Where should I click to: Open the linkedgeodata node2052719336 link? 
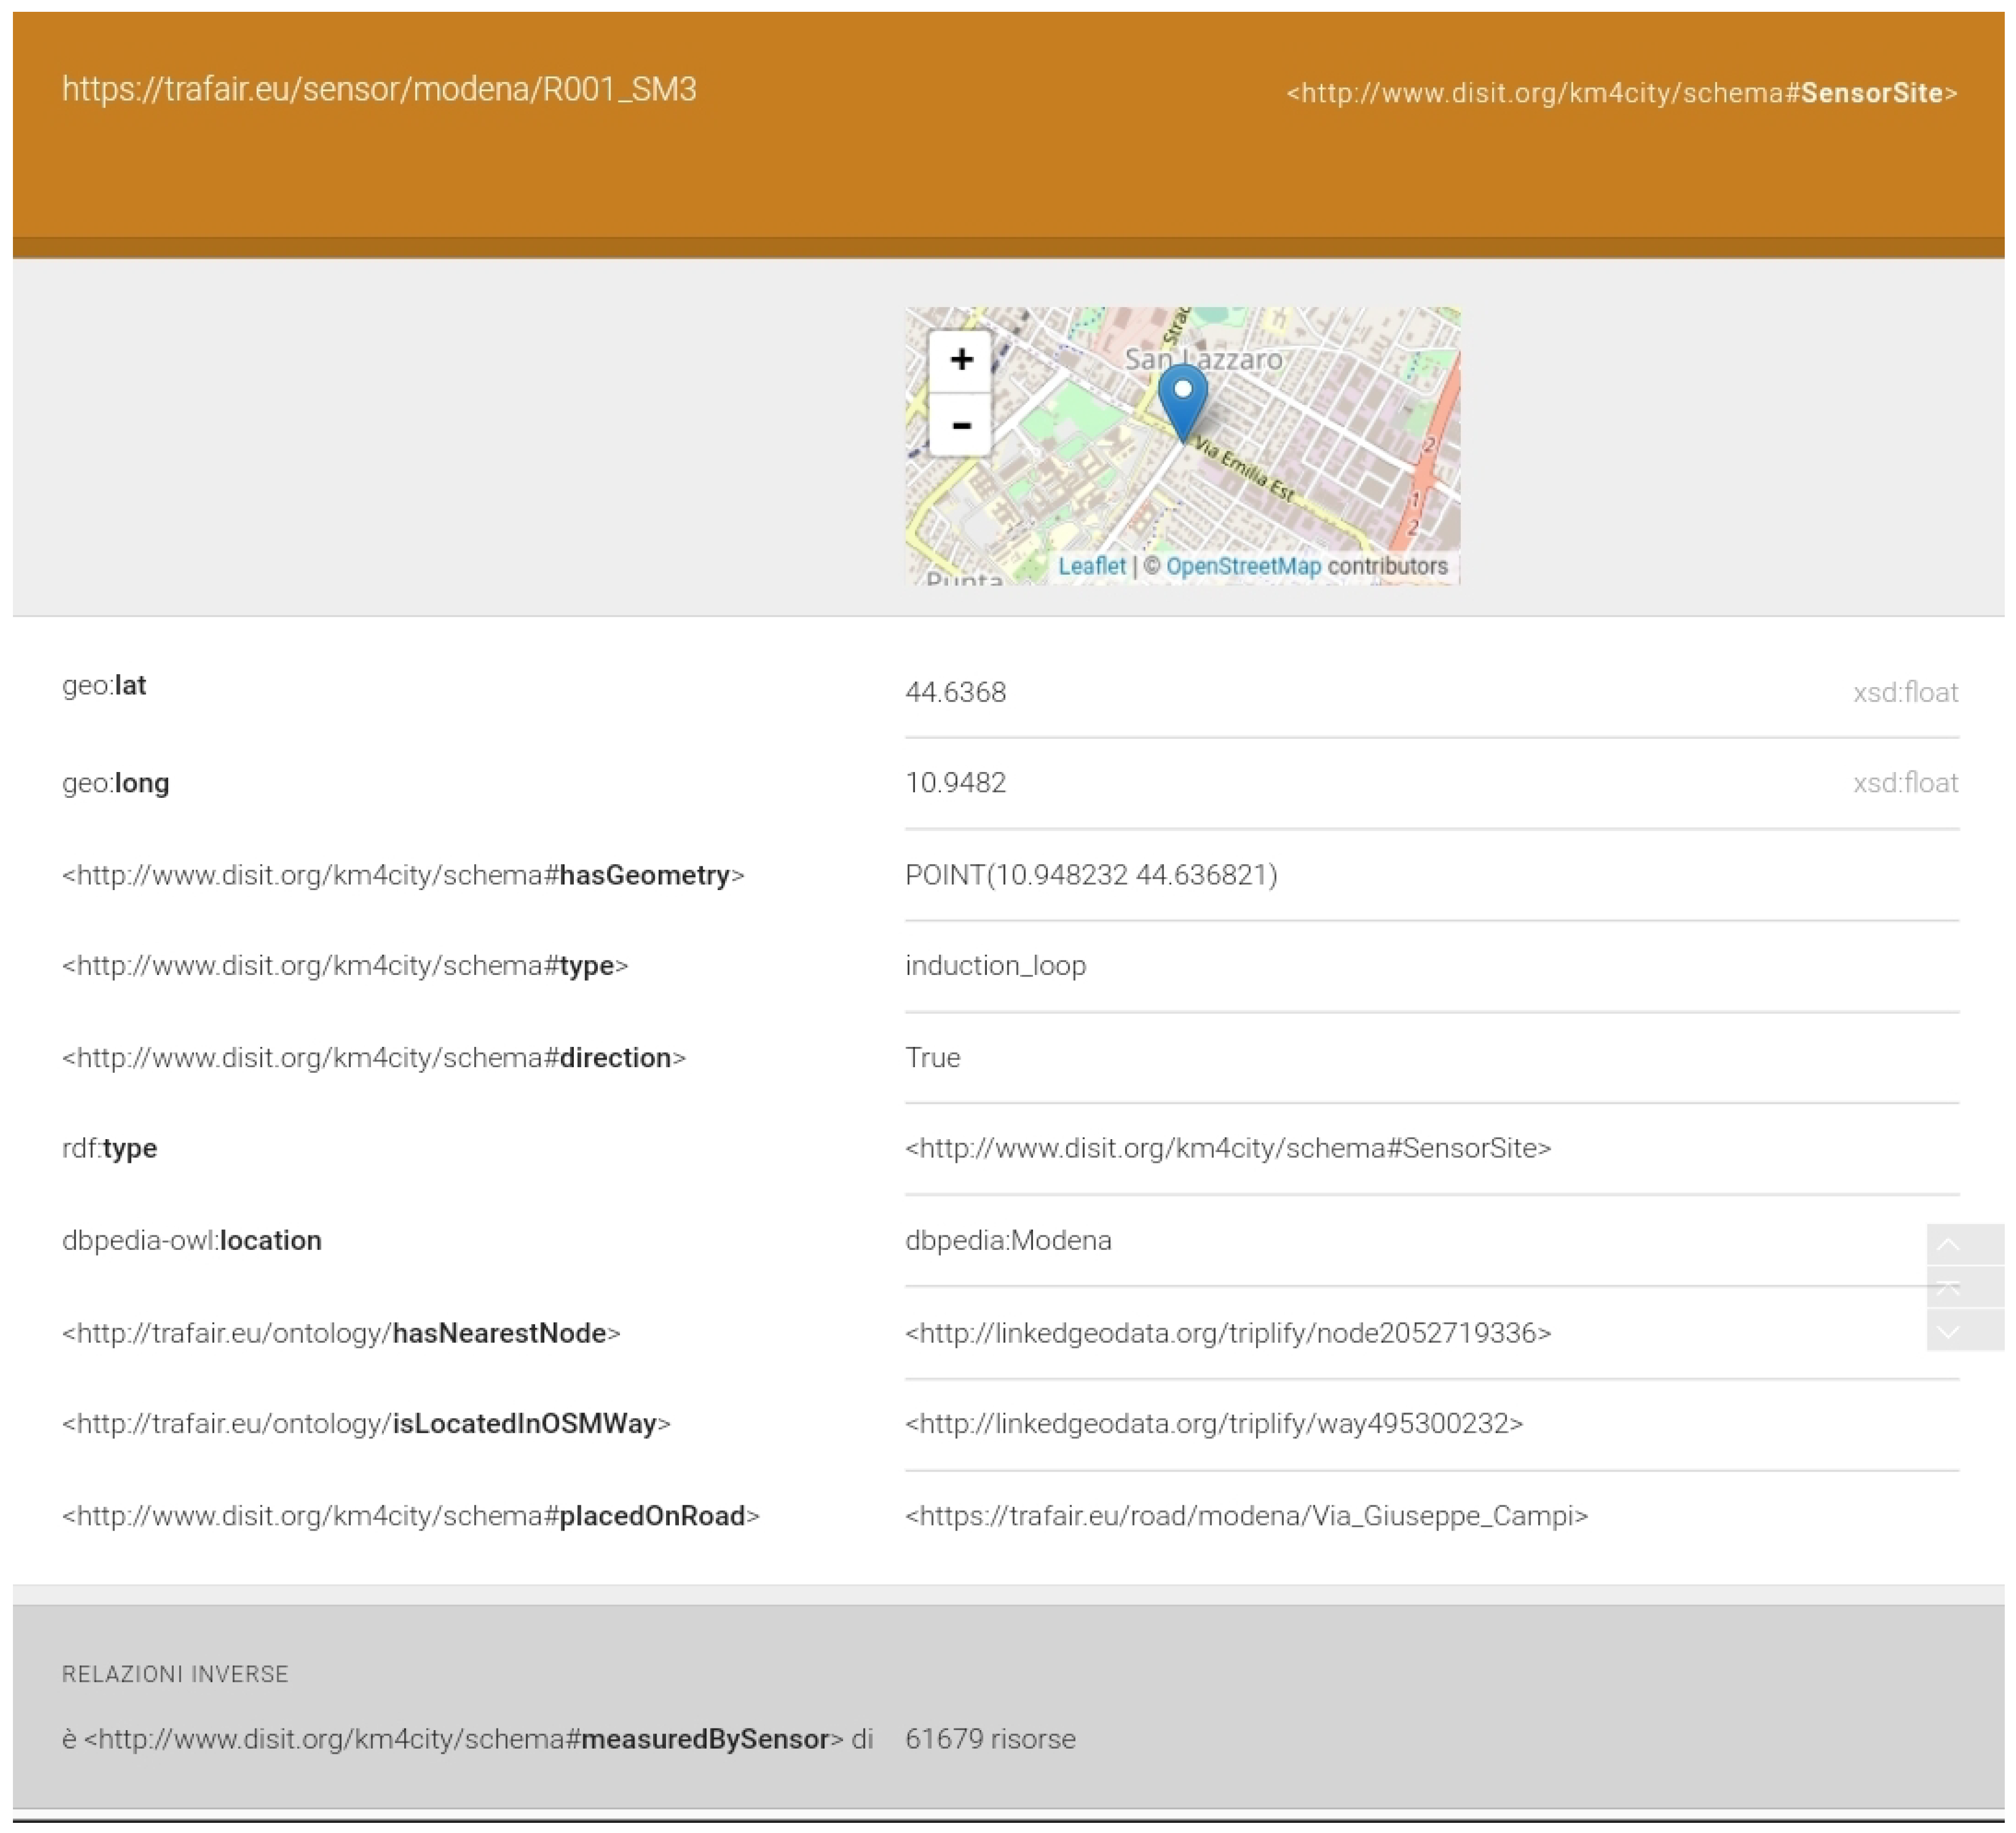click(x=1227, y=1333)
